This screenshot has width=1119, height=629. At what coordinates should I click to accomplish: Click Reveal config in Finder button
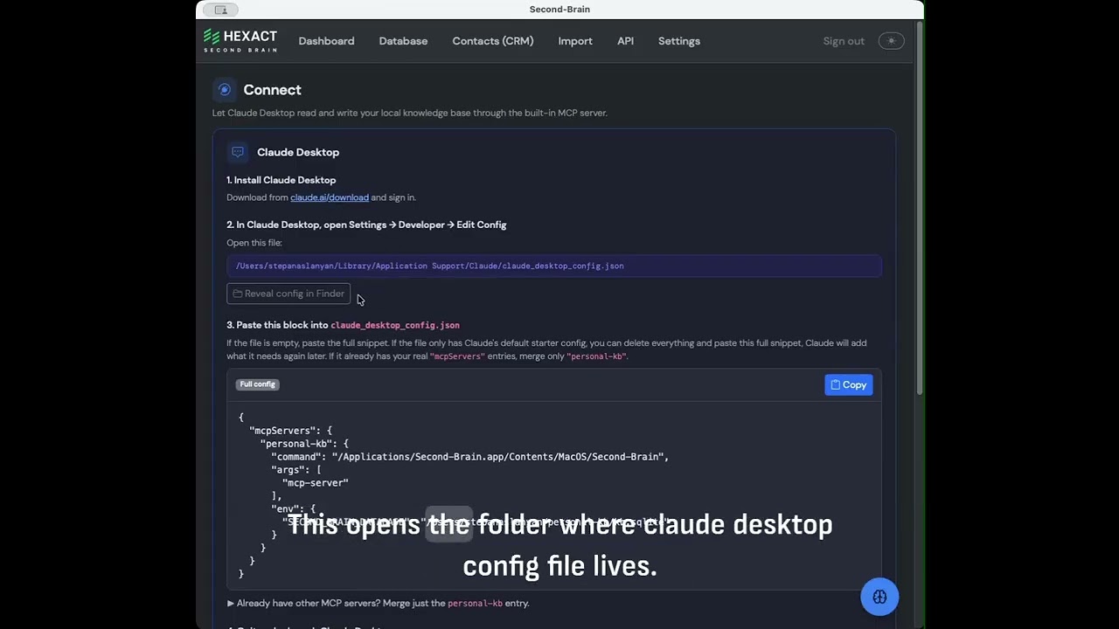coord(288,294)
